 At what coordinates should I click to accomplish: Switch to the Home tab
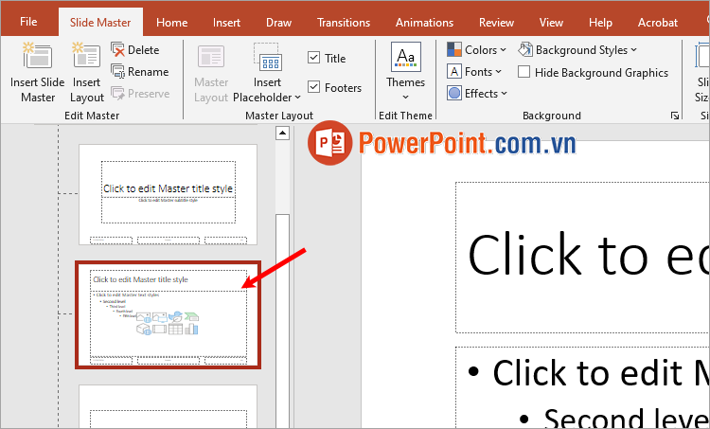point(171,23)
